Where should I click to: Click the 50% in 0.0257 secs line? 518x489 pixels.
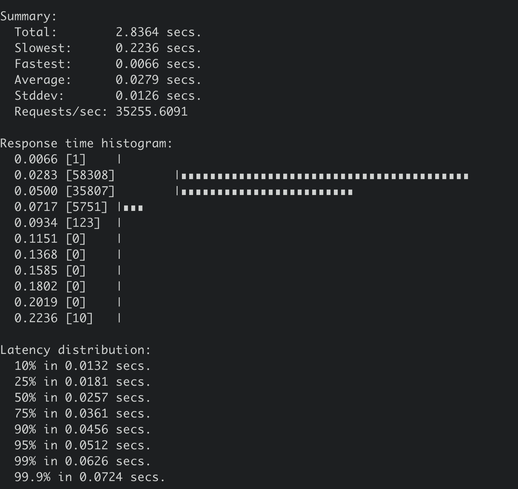click(82, 398)
